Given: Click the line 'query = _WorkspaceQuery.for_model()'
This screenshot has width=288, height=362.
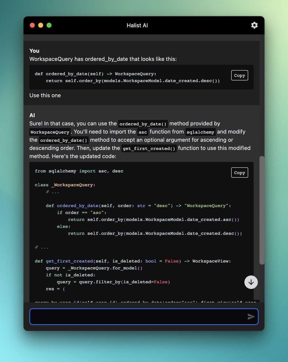Looking at the screenshot, I should tap(94, 268).
